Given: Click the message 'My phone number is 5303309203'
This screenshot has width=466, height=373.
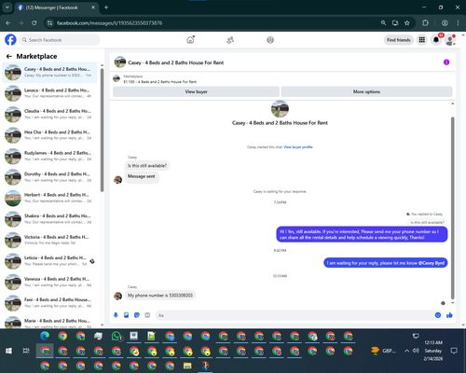Looking at the screenshot, I should pos(160,296).
